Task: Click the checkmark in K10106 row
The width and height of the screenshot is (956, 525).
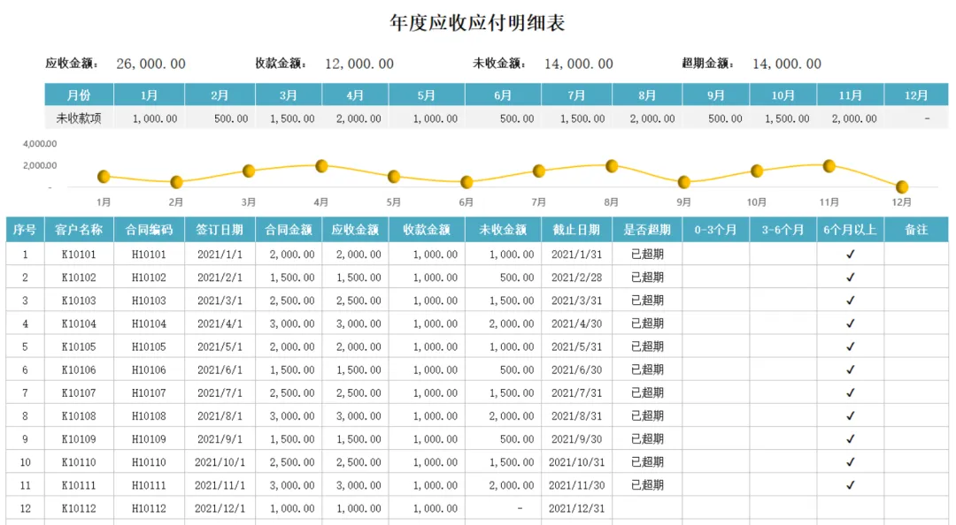Action: pos(851,369)
